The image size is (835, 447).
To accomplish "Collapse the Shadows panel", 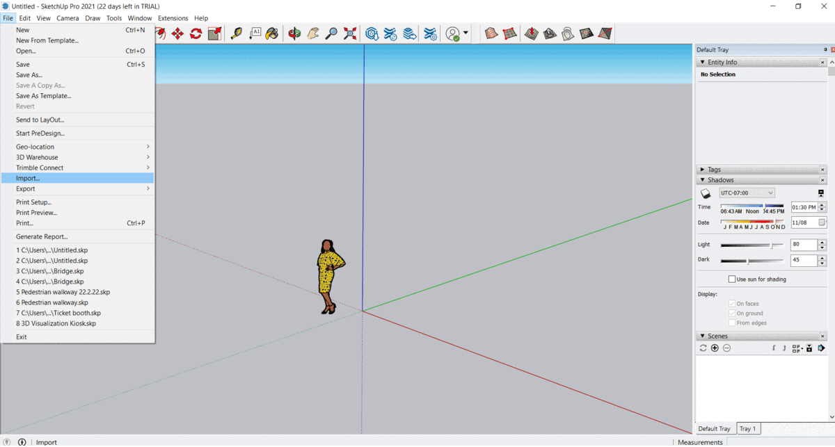I will pos(703,180).
